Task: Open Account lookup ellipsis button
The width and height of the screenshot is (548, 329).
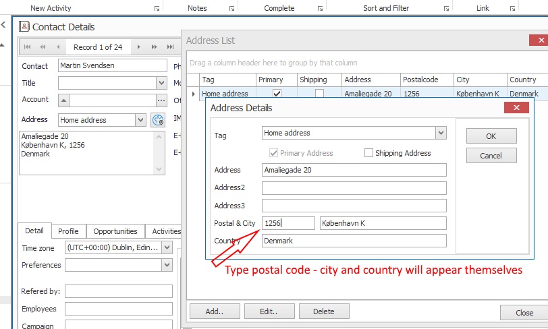Action: tap(161, 100)
